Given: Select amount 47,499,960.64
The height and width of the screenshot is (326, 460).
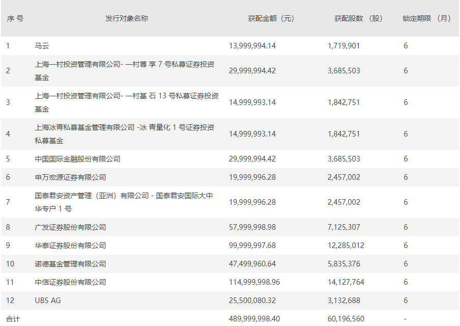Looking at the screenshot, I should [252, 264].
